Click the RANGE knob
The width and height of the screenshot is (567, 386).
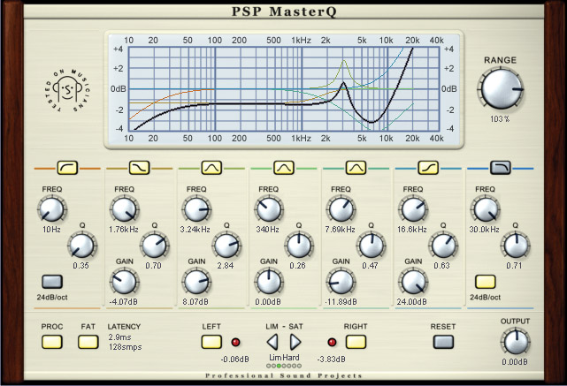coord(500,89)
